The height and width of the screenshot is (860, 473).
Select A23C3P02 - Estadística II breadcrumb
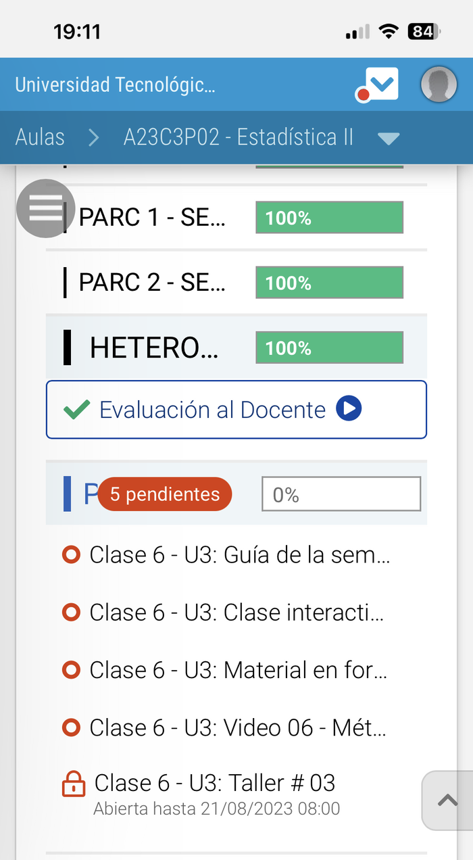pyautogui.click(x=238, y=137)
